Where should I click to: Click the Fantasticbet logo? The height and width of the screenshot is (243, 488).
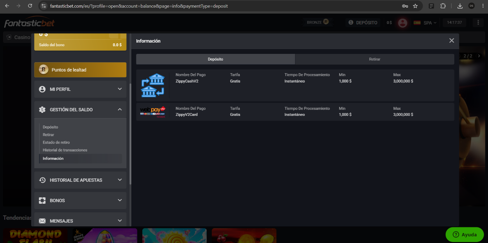click(29, 23)
